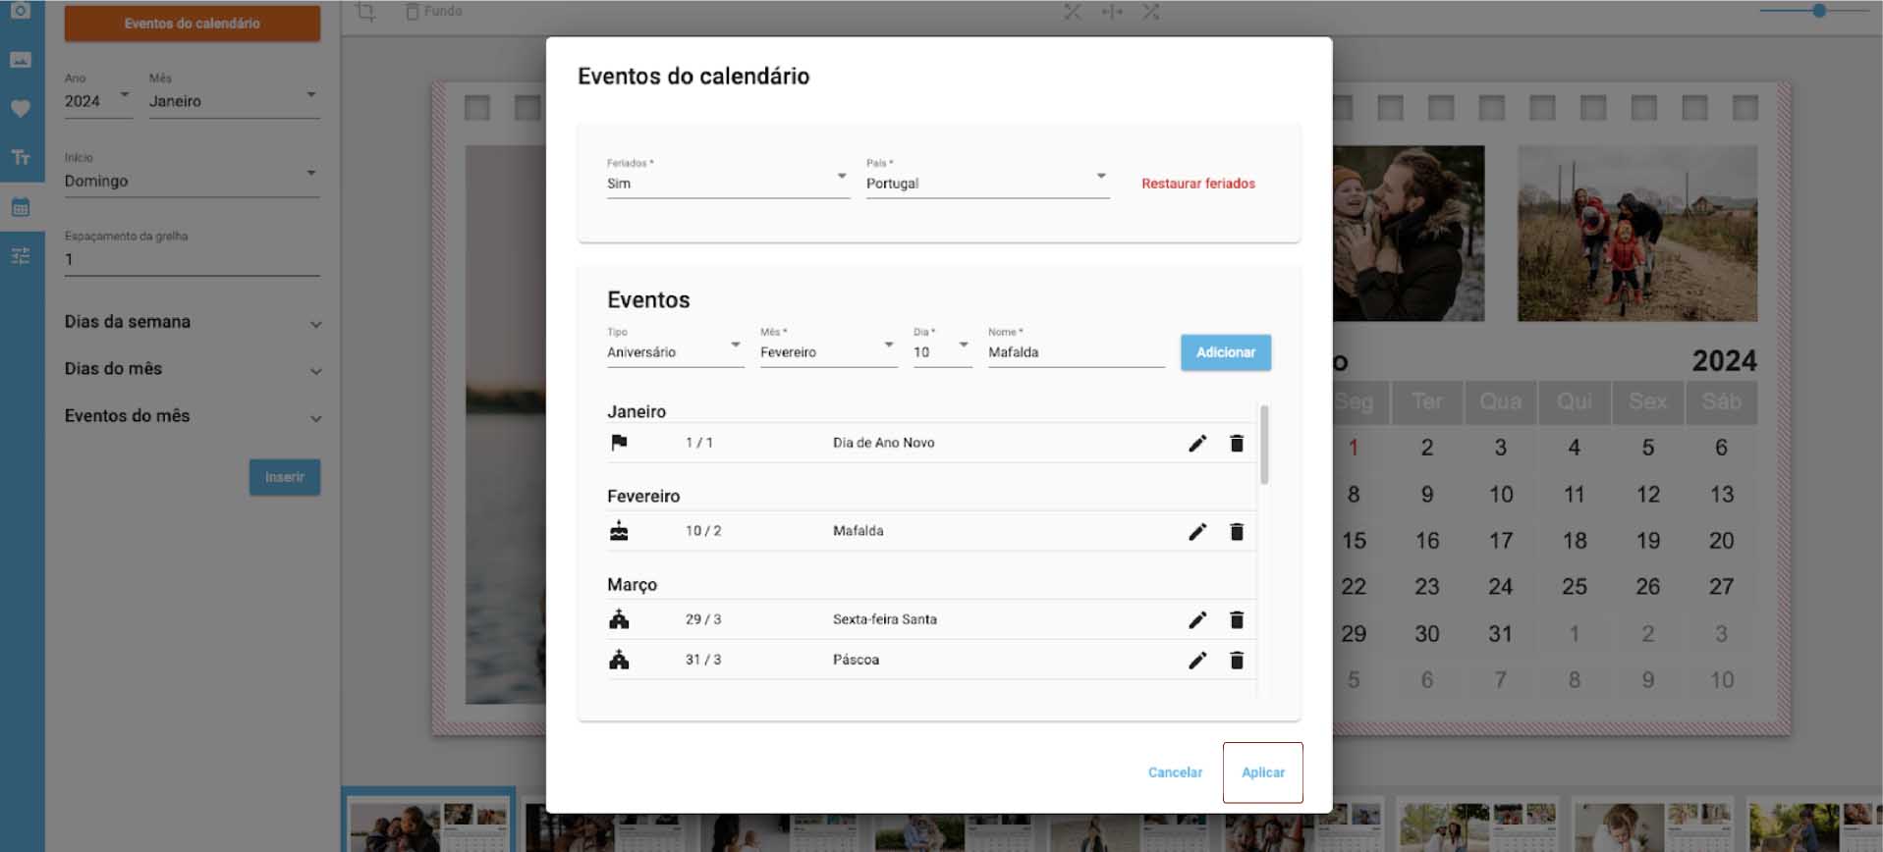Expand the Dias da semana section
The image size is (1883, 852).
[193, 323]
